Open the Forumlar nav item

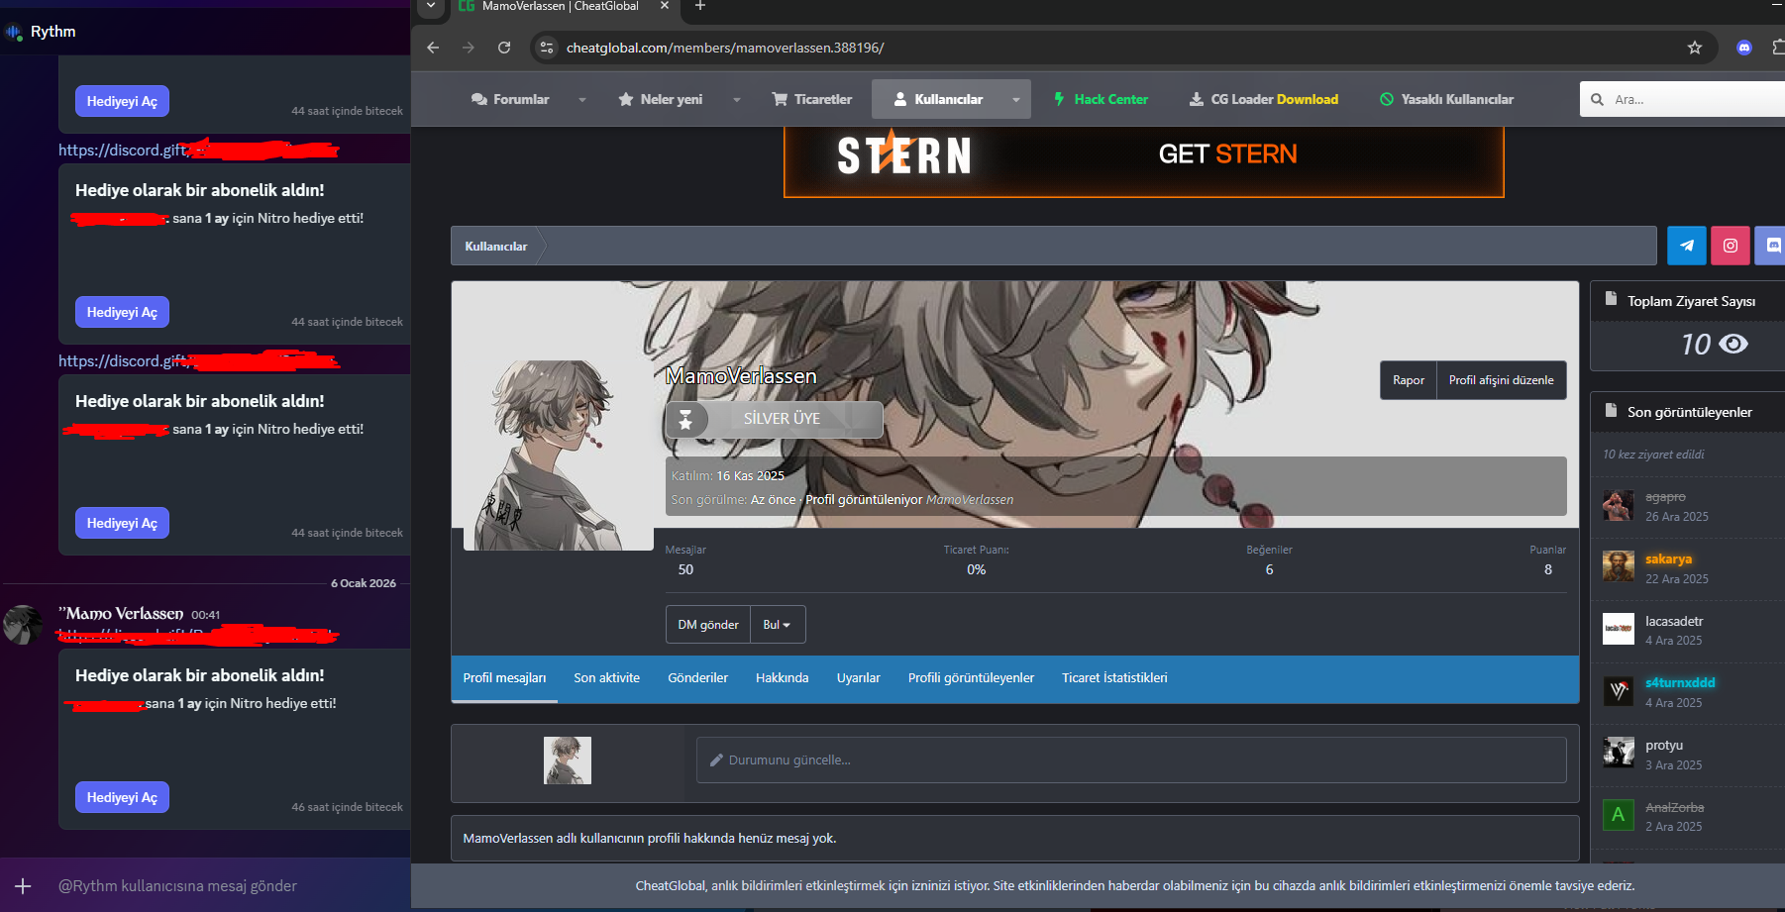point(510,99)
